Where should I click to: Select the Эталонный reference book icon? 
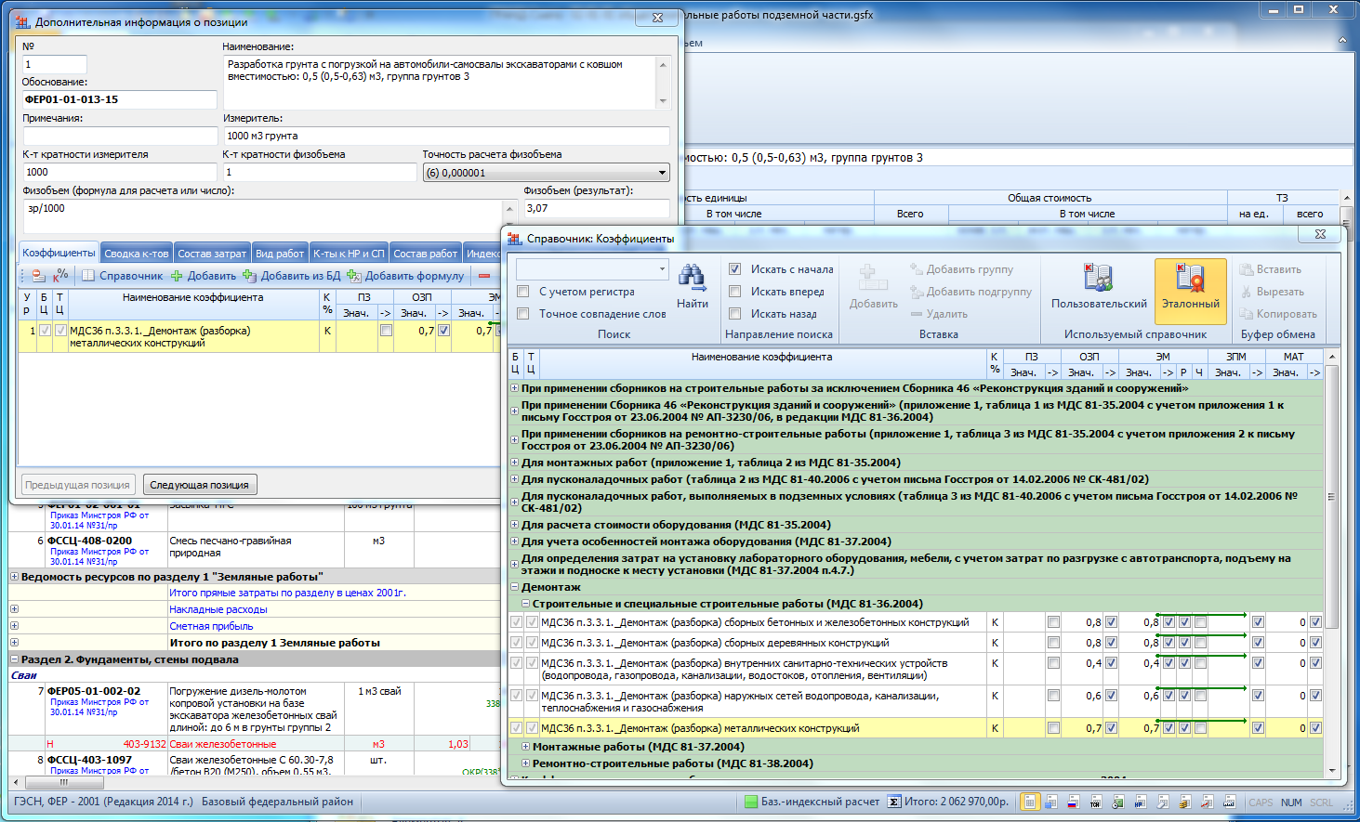(1190, 278)
